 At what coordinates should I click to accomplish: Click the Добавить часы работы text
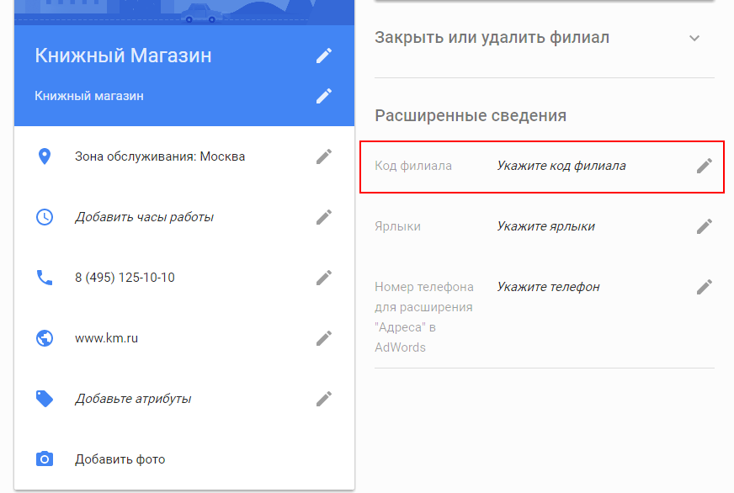(x=144, y=217)
